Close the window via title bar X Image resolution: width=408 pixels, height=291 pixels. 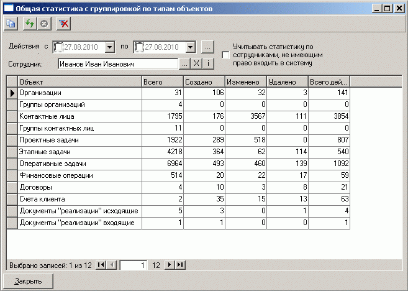click(x=399, y=9)
